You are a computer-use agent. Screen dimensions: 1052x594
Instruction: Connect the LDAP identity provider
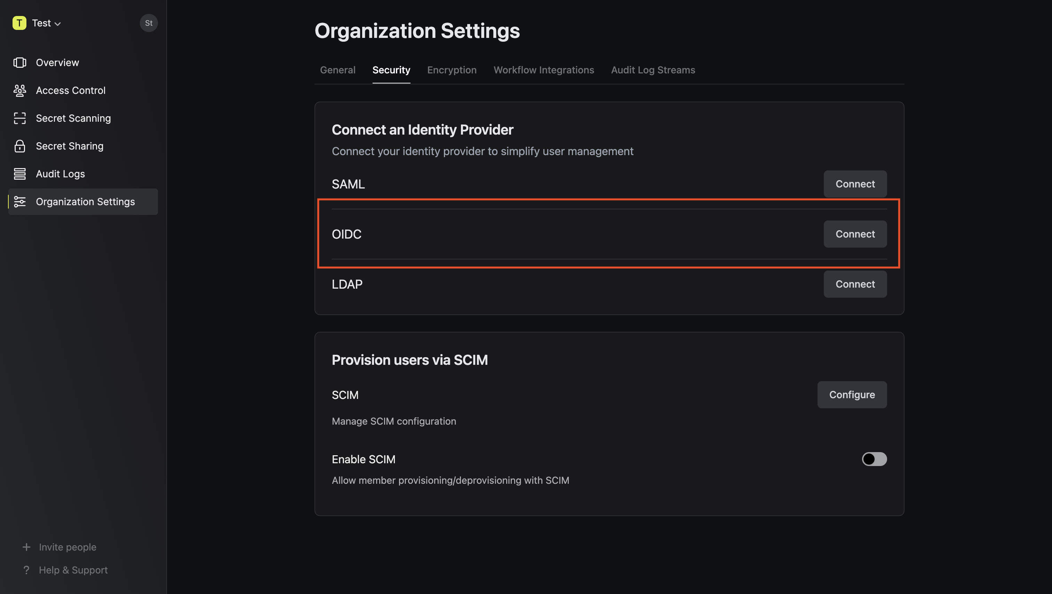[x=855, y=284]
